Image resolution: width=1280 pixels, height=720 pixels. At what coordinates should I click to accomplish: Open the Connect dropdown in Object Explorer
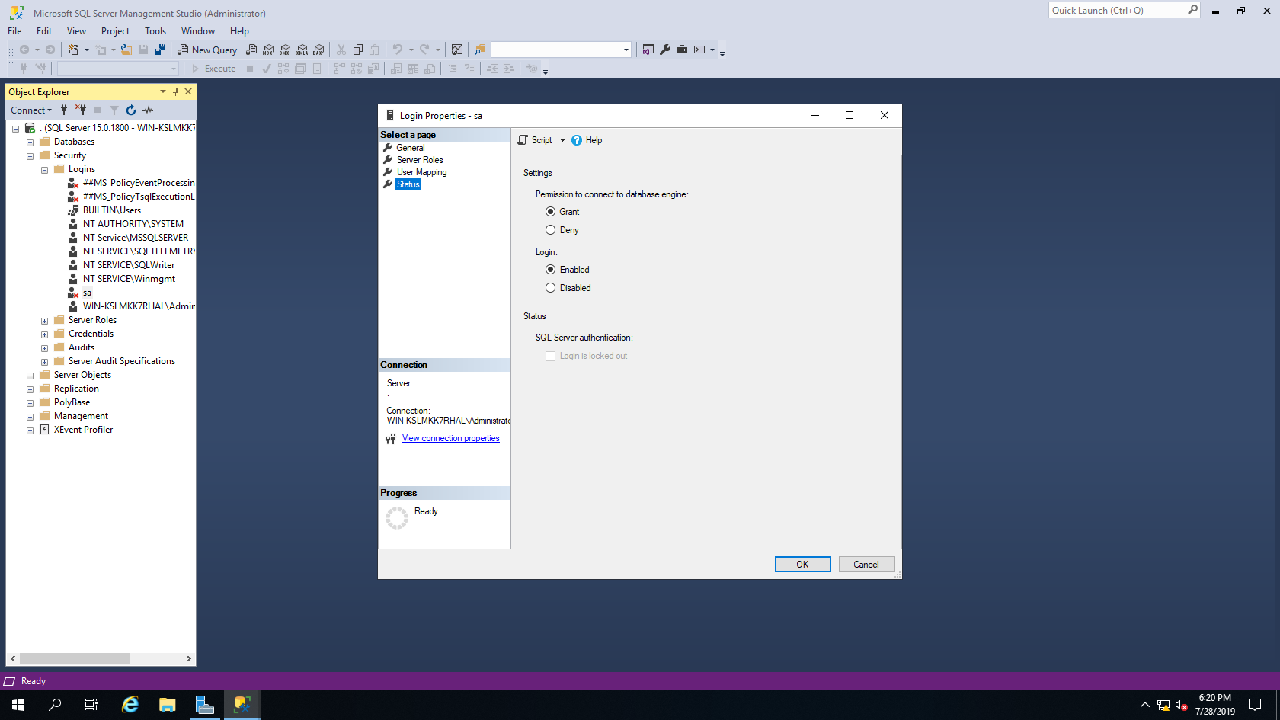(x=31, y=110)
